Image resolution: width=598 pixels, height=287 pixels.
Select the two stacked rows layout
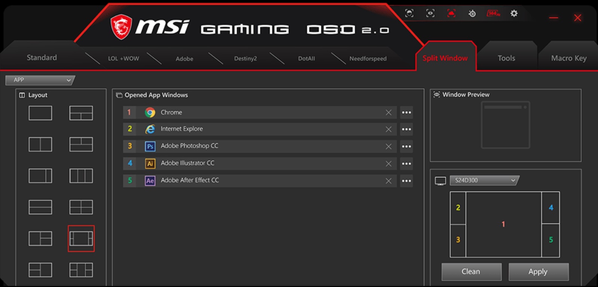[x=40, y=207]
